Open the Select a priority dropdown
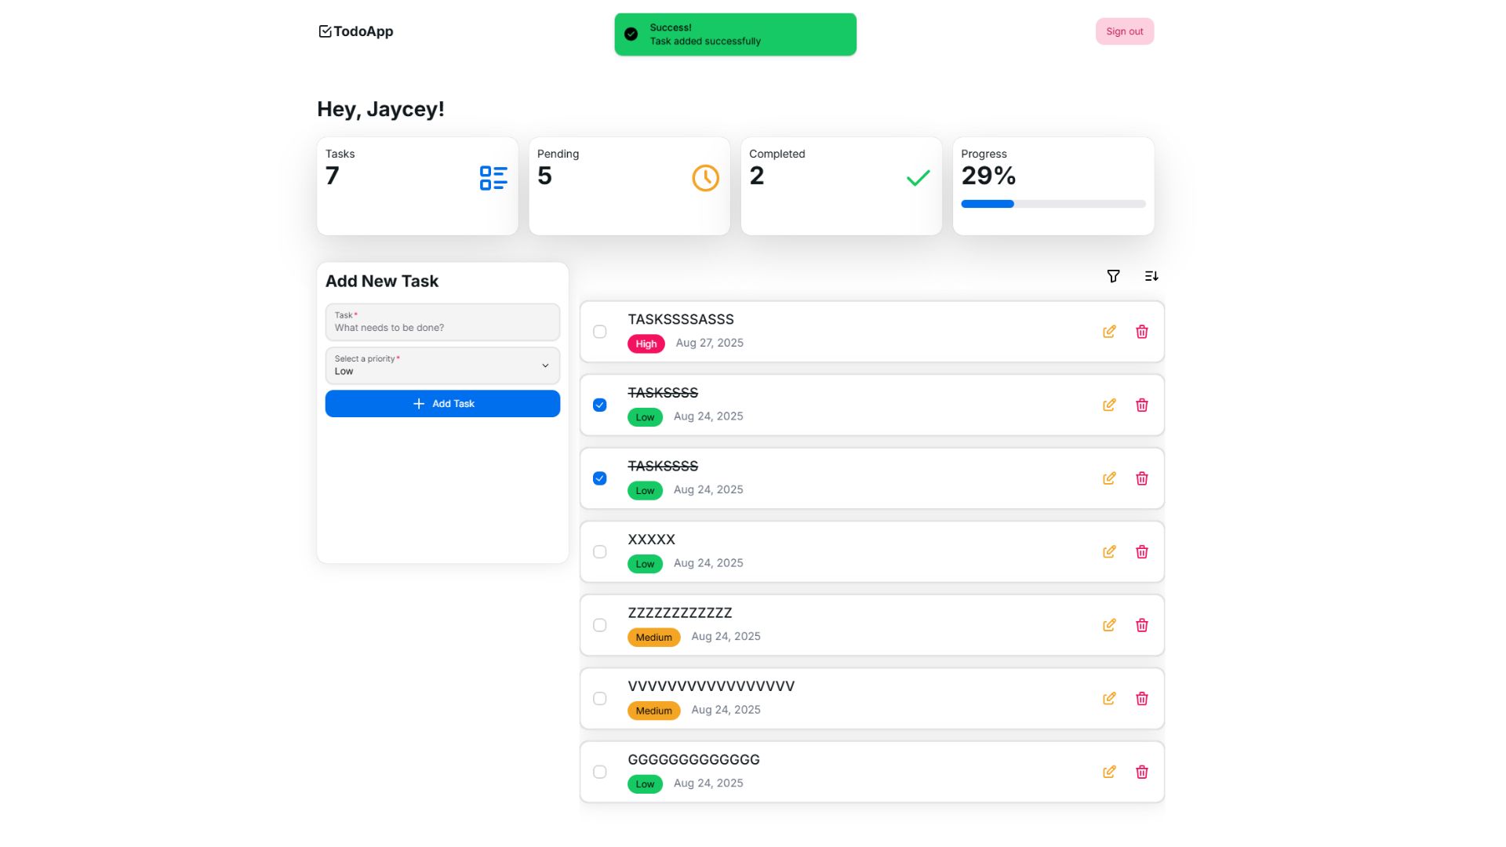1506x847 pixels. click(442, 365)
